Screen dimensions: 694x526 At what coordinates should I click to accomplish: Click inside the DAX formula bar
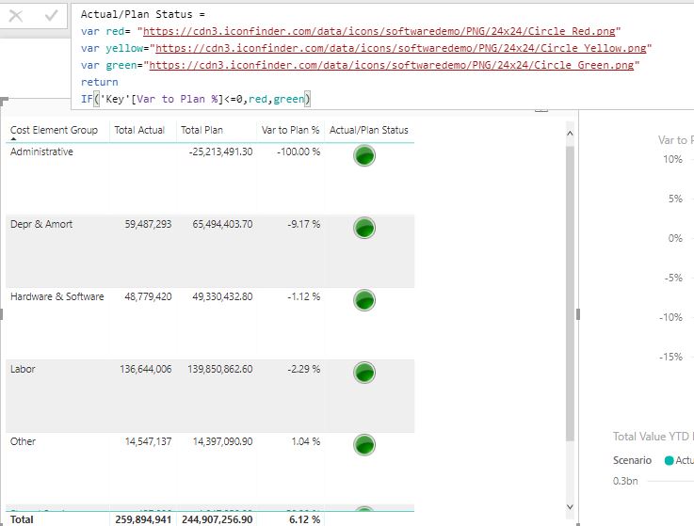[x=382, y=56]
